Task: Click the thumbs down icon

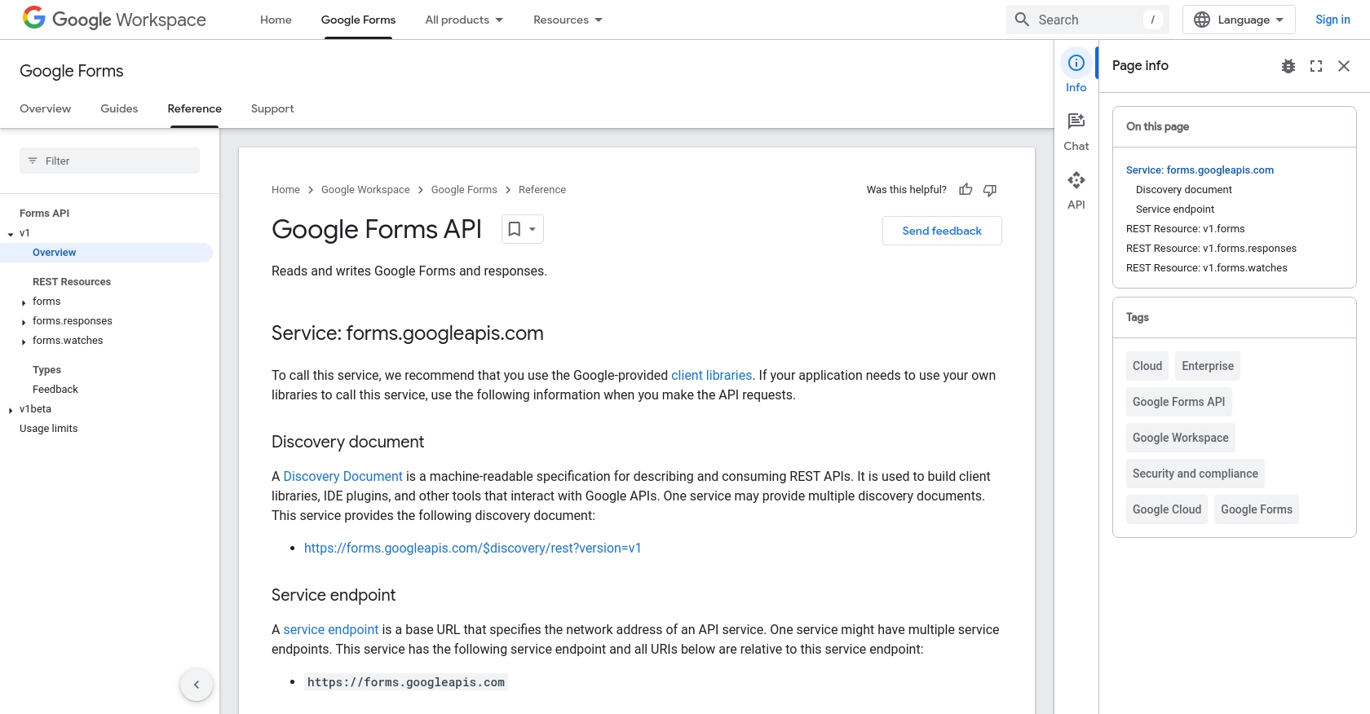Action: click(x=990, y=190)
